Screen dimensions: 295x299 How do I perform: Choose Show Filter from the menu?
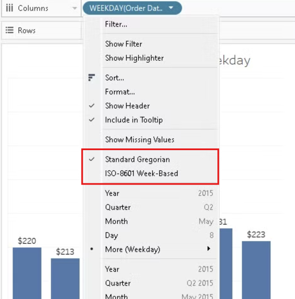tap(124, 44)
